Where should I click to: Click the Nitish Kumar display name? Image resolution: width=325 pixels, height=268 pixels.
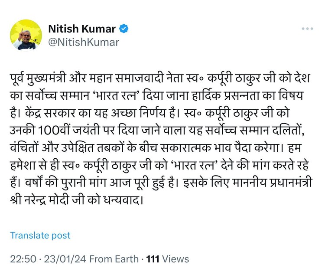pos(82,29)
